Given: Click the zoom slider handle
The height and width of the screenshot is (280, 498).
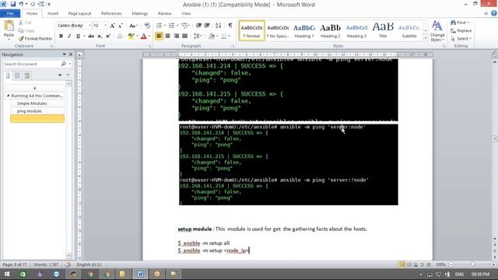Looking at the screenshot, I should point(472,264).
